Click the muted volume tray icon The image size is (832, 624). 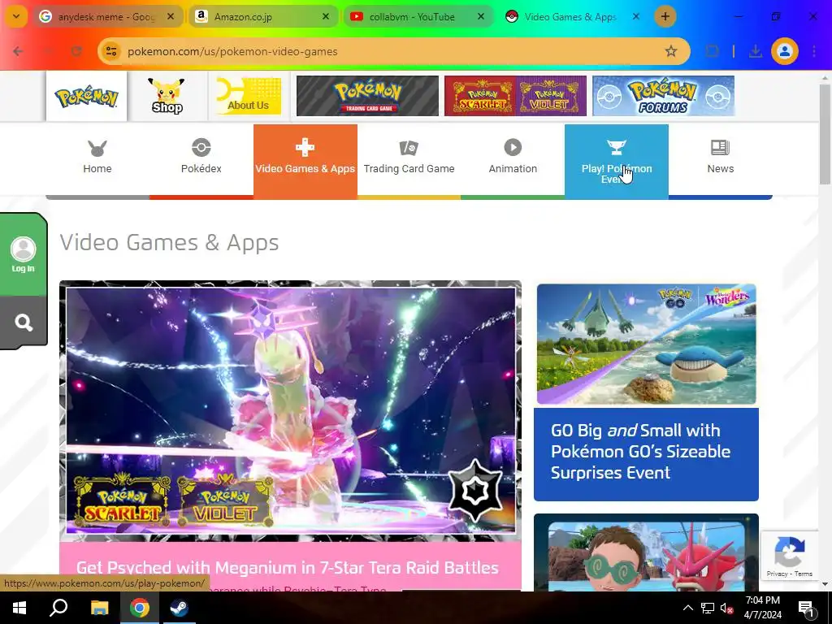coord(726,608)
